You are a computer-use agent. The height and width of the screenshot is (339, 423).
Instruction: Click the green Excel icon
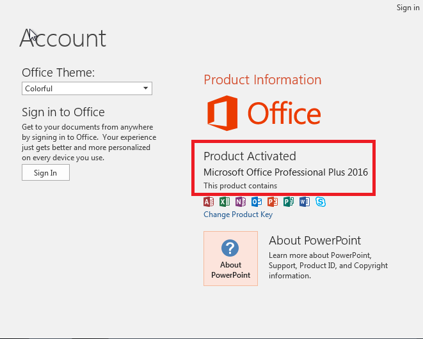pos(225,202)
